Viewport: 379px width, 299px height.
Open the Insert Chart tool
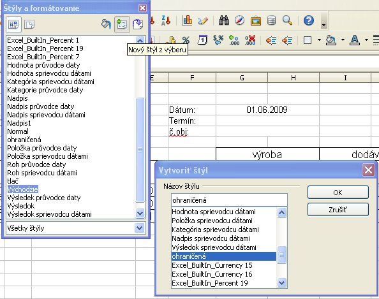click(x=187, y=20)
